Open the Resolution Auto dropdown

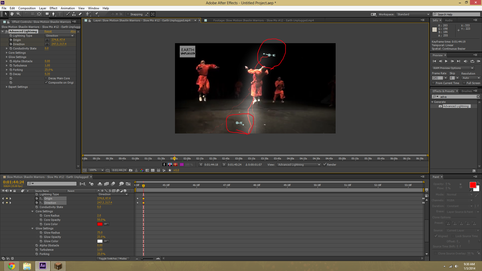coord(471,78)
